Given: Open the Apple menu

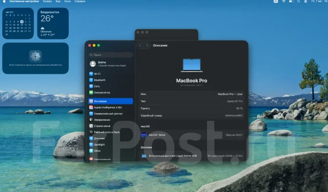Looking at the screenshot, I should pos(4,1).
